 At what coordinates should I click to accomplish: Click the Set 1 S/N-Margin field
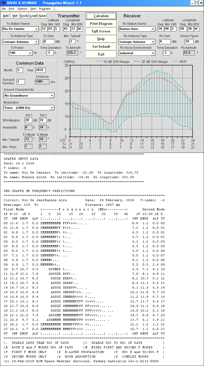(x=29, y=120)
